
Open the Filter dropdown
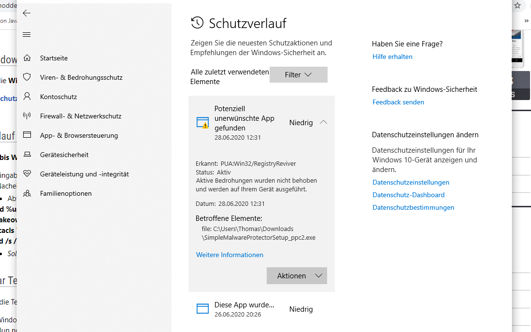point(298,74)
